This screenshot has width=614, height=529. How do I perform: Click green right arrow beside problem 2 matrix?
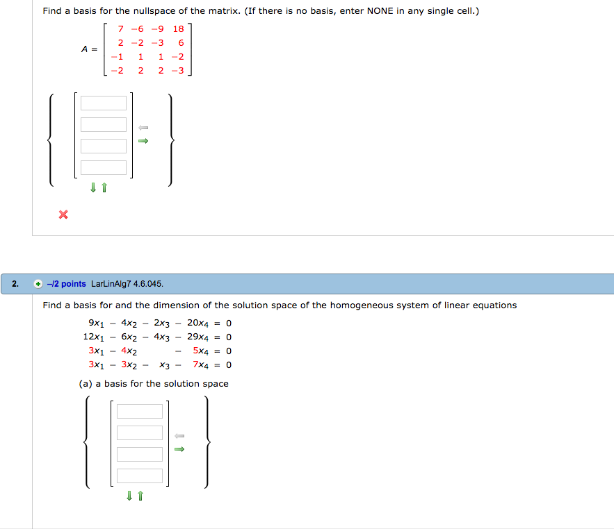click(x=179, y=449)
